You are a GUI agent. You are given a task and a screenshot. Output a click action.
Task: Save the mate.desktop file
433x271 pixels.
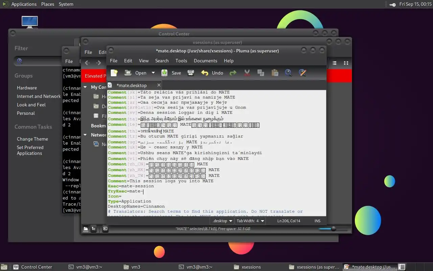(171, 73)
